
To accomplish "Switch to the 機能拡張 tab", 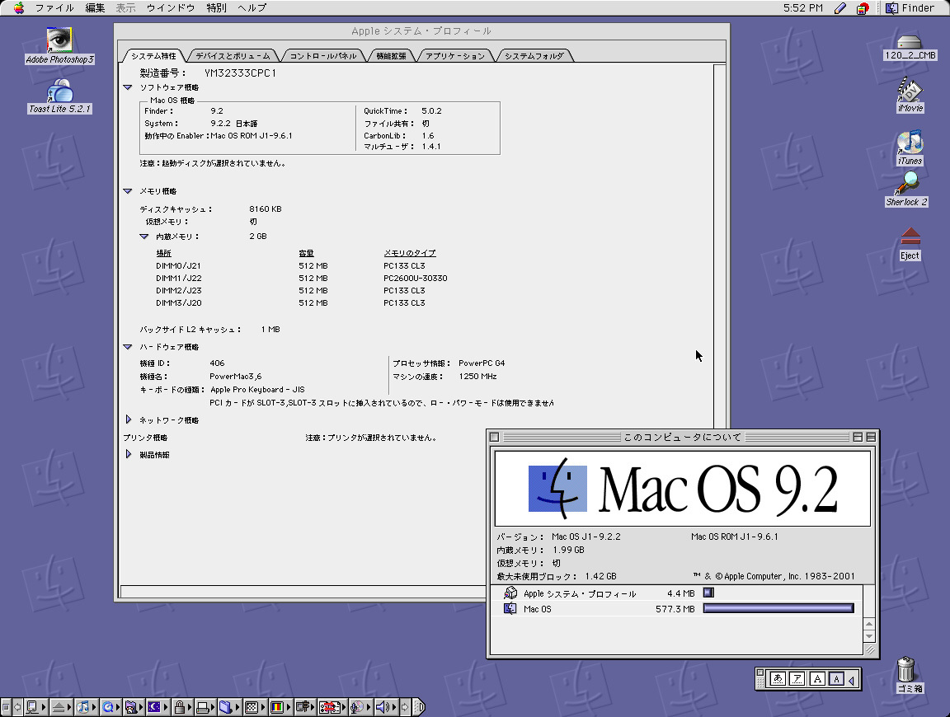I will 391,56.
